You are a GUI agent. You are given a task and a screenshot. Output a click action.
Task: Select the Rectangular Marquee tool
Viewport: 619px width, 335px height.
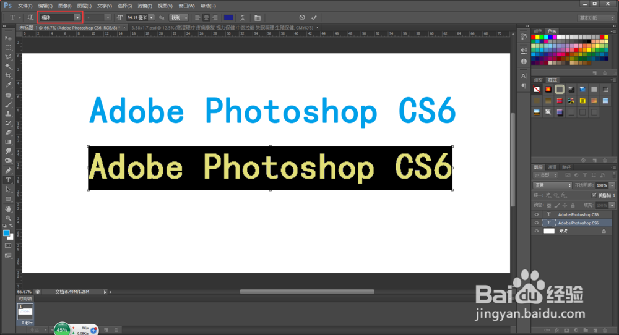[8, 48]
